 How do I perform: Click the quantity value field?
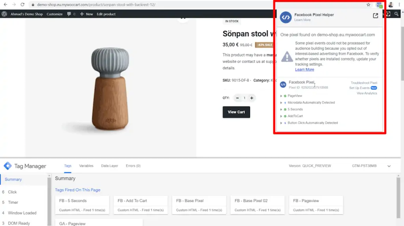245,98
